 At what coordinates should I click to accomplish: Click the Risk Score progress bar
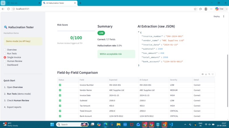tap(76, 31)
